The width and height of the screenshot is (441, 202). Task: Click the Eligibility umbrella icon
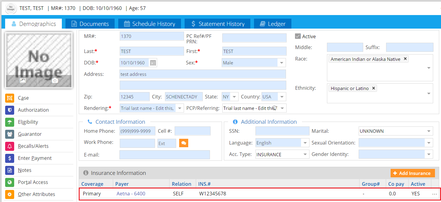tap(10, 122)
